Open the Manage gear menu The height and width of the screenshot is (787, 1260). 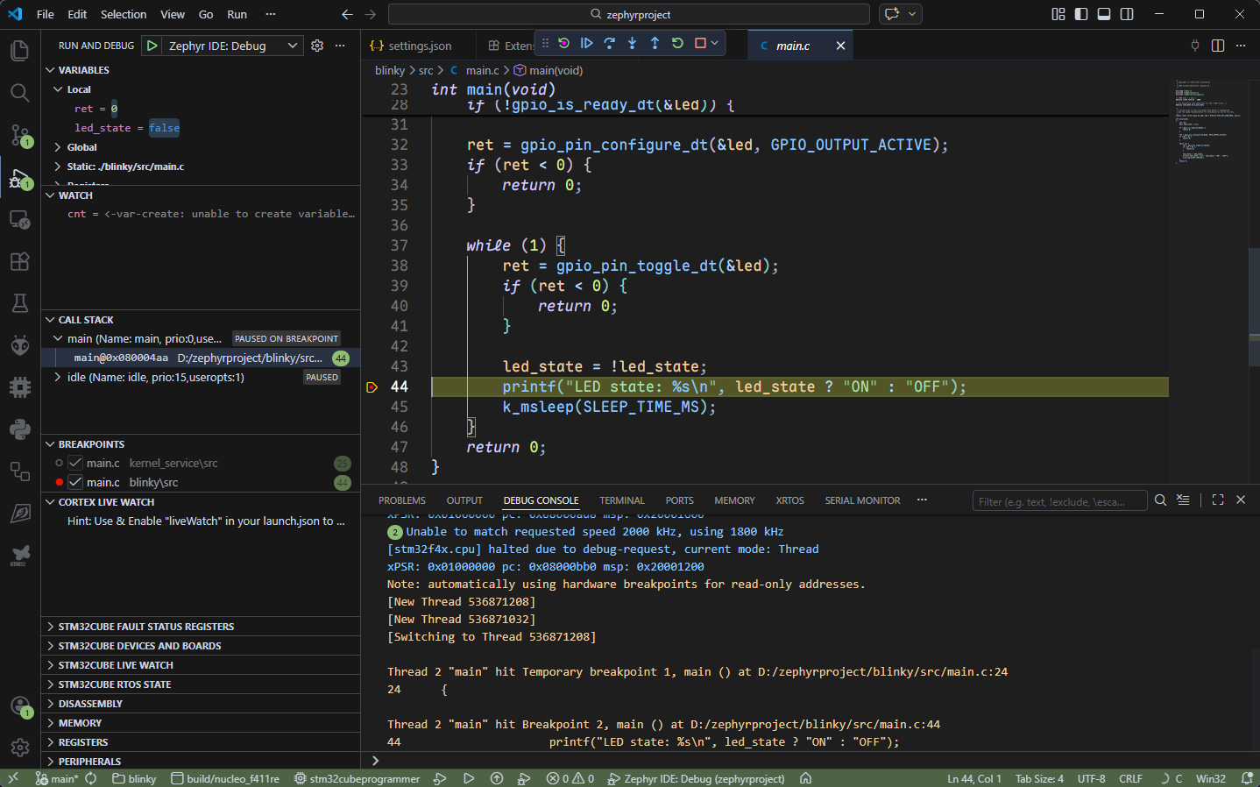[19, 748]
